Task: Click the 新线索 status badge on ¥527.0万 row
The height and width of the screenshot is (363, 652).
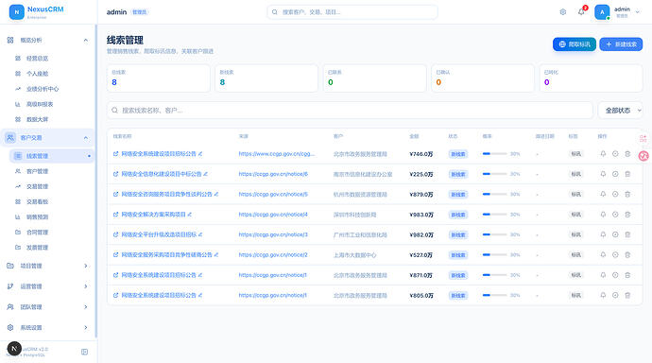Action: (x=458, y=255)
